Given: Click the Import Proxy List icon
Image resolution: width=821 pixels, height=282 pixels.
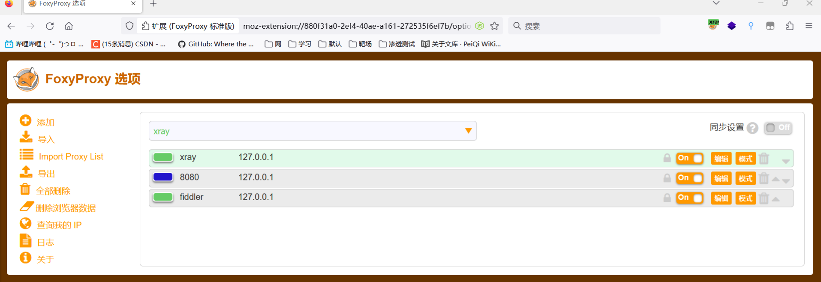Looking at the screenshot, I should point(26,154).
